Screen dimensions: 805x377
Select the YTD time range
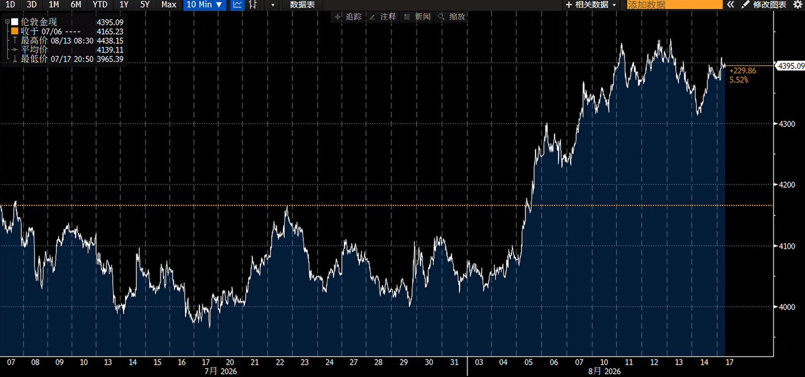click(100, 4)
